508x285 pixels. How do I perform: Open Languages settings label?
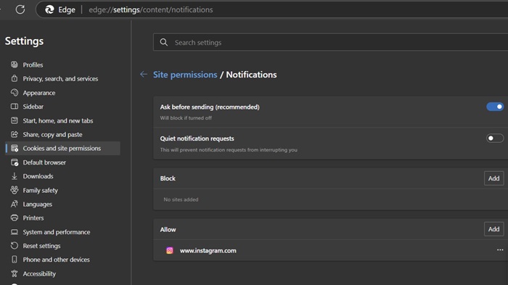[37, 205]
